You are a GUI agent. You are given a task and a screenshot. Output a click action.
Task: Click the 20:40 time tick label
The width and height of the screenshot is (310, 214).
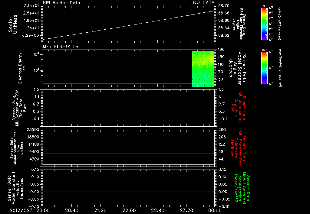click(x=71, y=210)
